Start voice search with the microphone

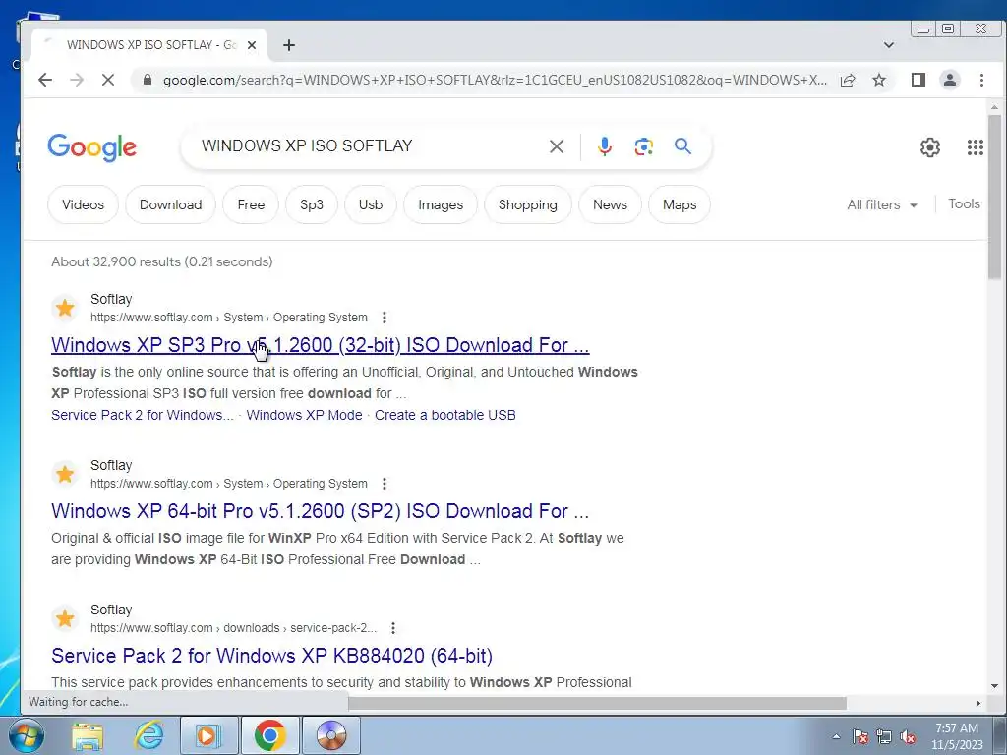click(x=605, y=146)
